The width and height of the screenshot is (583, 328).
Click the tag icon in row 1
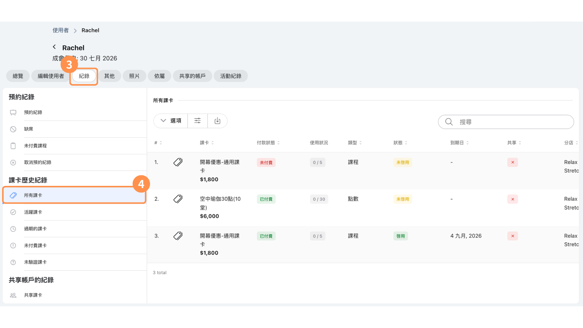(178, 162)
